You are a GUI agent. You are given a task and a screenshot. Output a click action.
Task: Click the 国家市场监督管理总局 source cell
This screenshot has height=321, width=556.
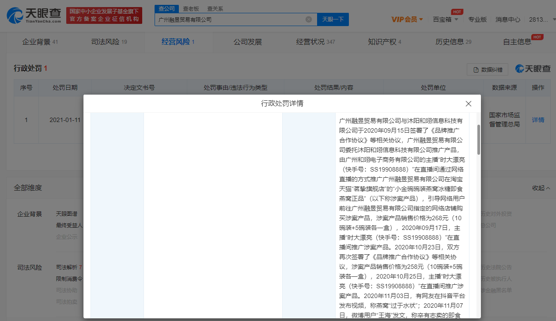[x=504, y=120]
